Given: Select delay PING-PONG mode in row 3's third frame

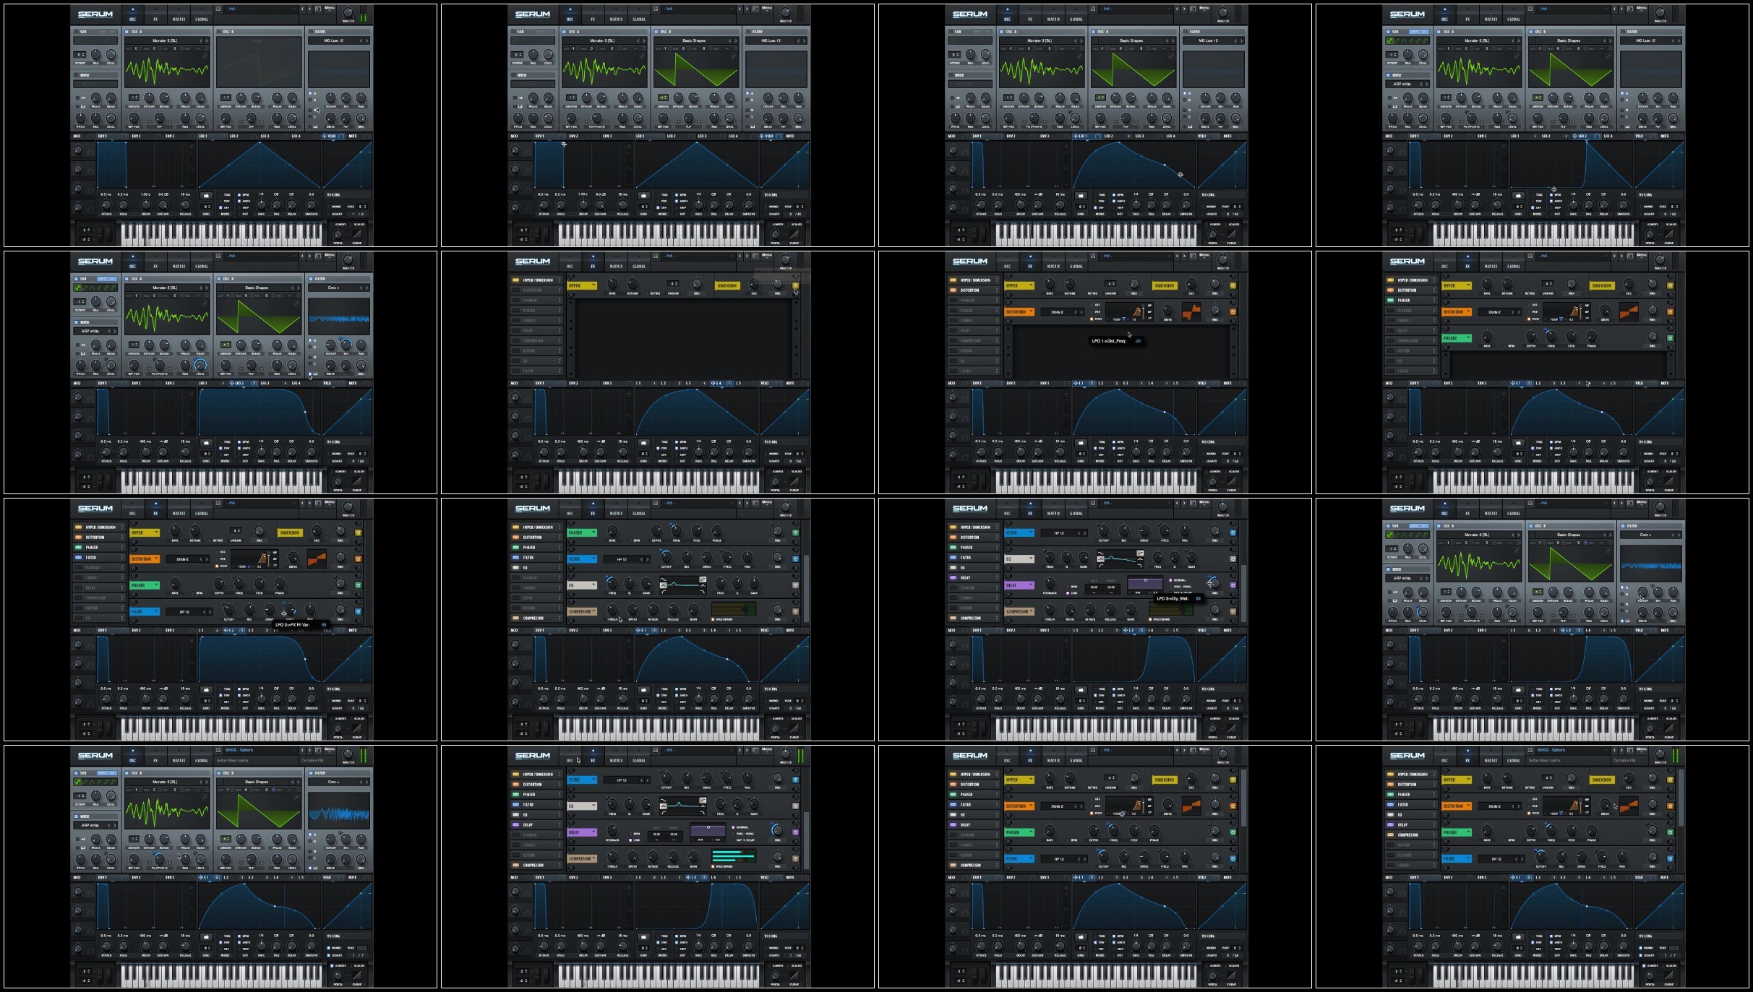Looking at the screenshot, I should [x=1171, y=586].
